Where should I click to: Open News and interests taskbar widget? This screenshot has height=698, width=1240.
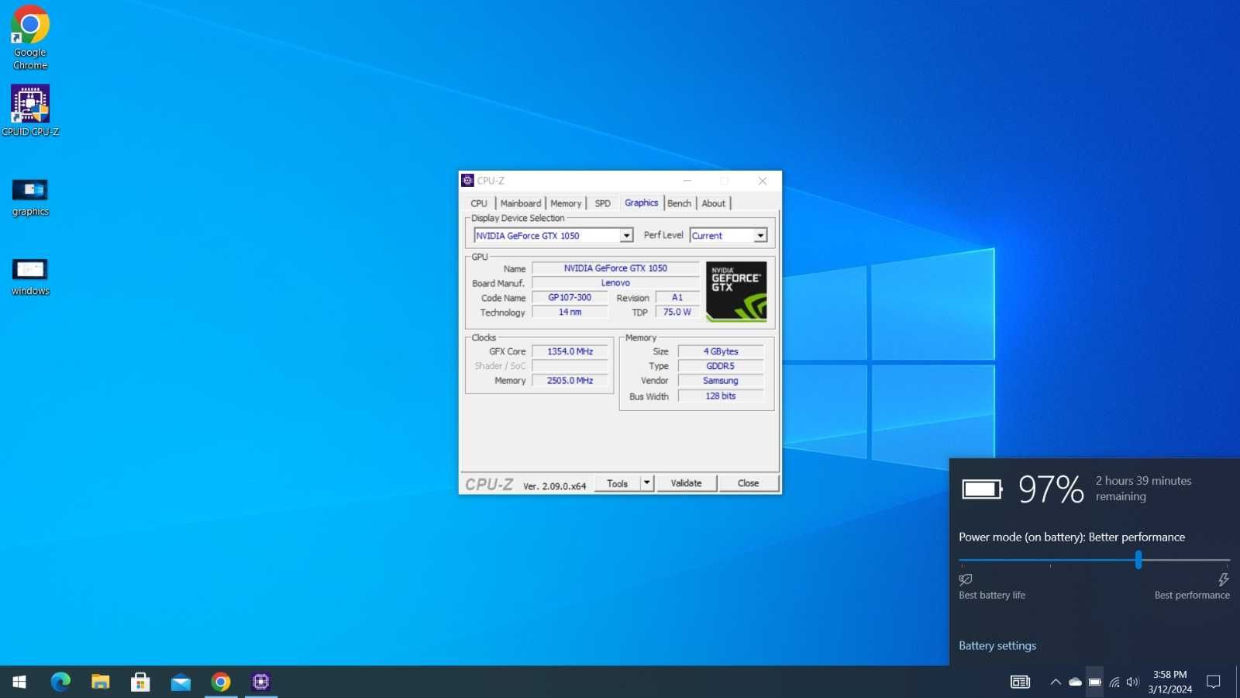pyautogui.click(x=1020, y=682)
